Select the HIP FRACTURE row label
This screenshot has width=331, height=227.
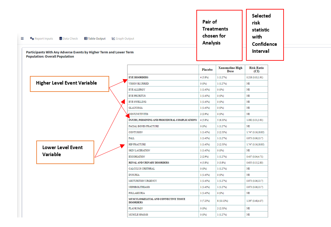137,144
